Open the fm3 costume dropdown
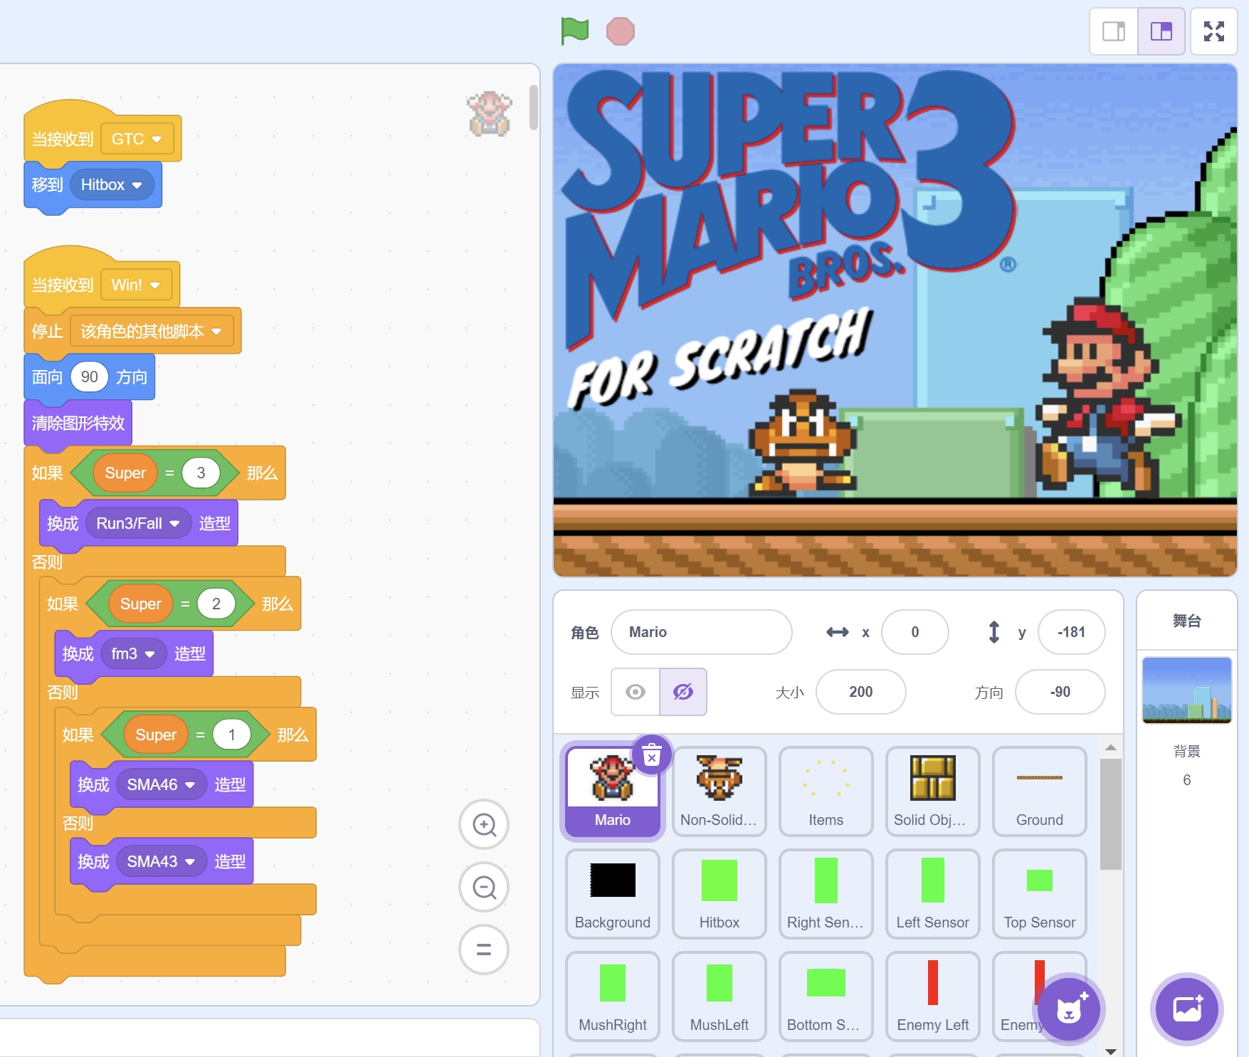Image resolution: width=1249 pixels, height=1057 pixels. tap(134, 653)
